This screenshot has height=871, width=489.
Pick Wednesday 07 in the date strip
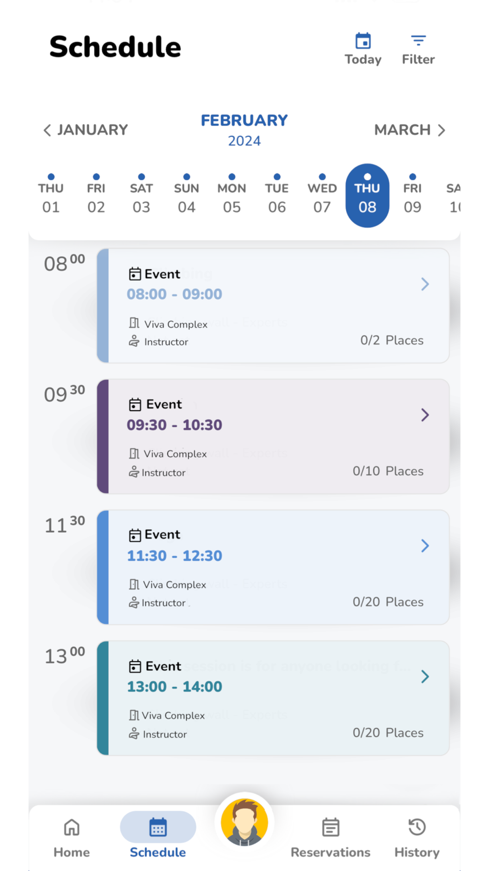point(322,197)
